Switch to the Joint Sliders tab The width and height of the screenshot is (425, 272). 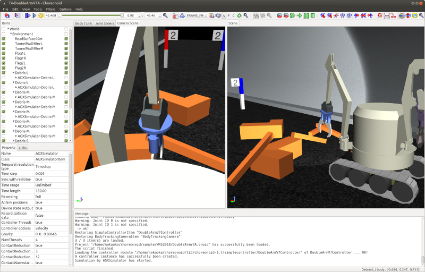[104, 23]
